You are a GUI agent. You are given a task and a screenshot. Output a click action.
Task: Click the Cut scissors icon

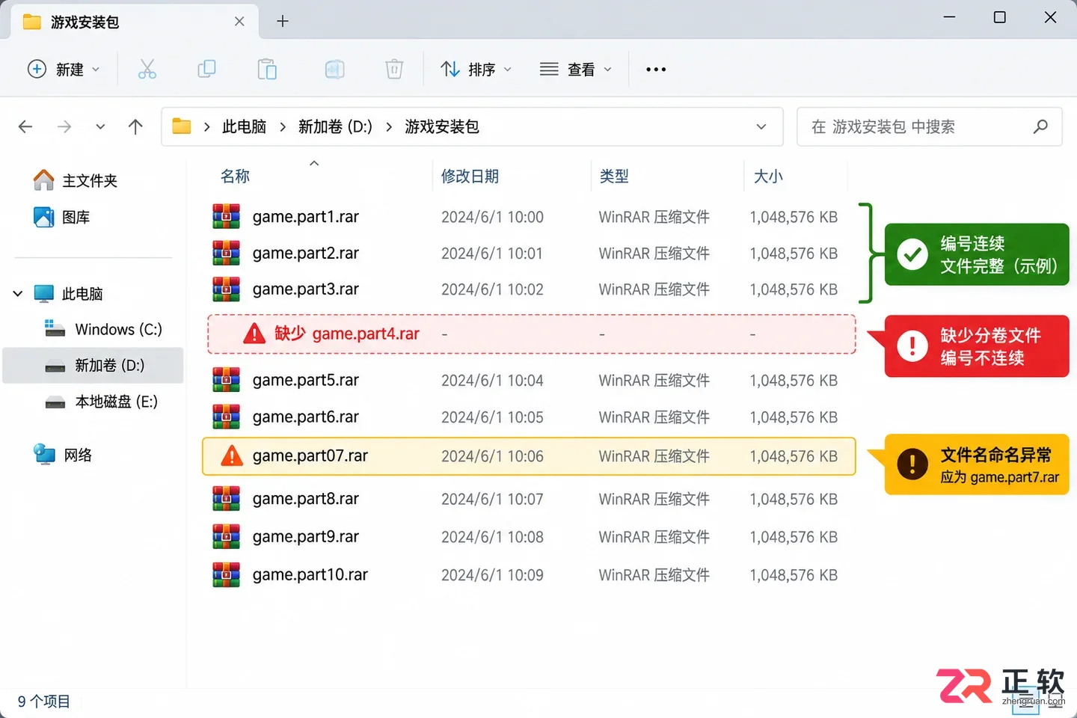[147, 70]
